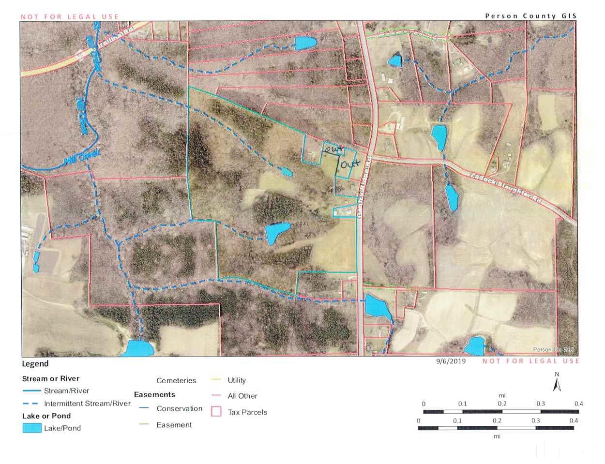605x464 pixels.
Task: Click 'NOT FOR LEGAL USE' above the map
Action: pyautogui.click(x=70, y=16)
